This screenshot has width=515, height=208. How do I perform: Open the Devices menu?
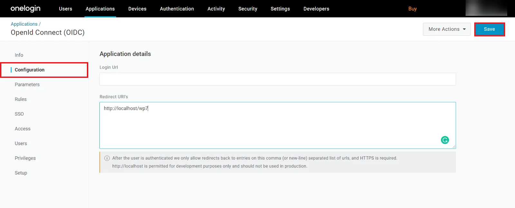click(x=137, y=9)
